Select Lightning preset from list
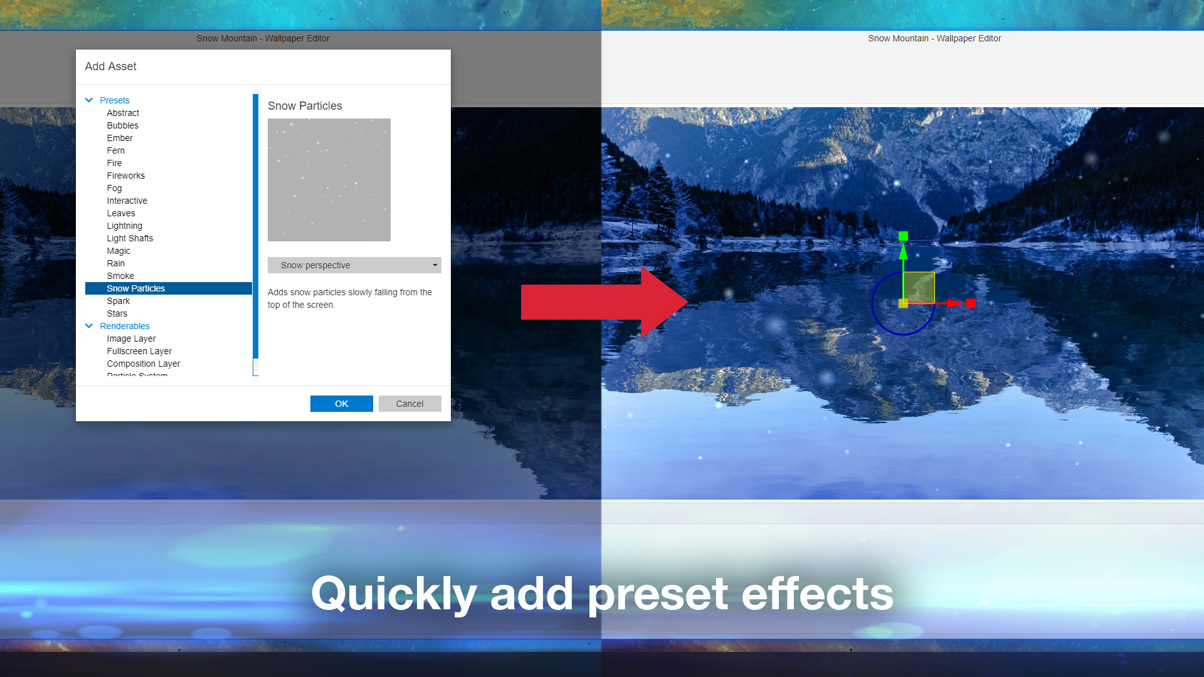Viewport: 1204px width, 677px height. click(124, 225)
